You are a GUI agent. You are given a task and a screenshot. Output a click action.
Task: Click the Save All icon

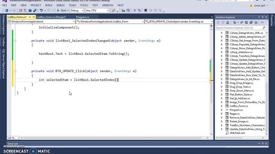click(x=35, y=10)
